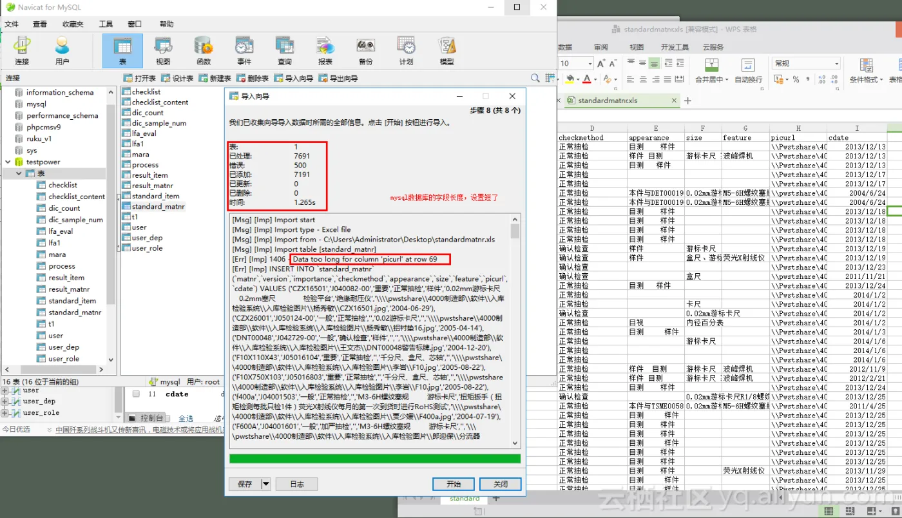Open the 备份 backup toolbar icon
This screenshot has height=518, width=902.
(x=366, y=50)
